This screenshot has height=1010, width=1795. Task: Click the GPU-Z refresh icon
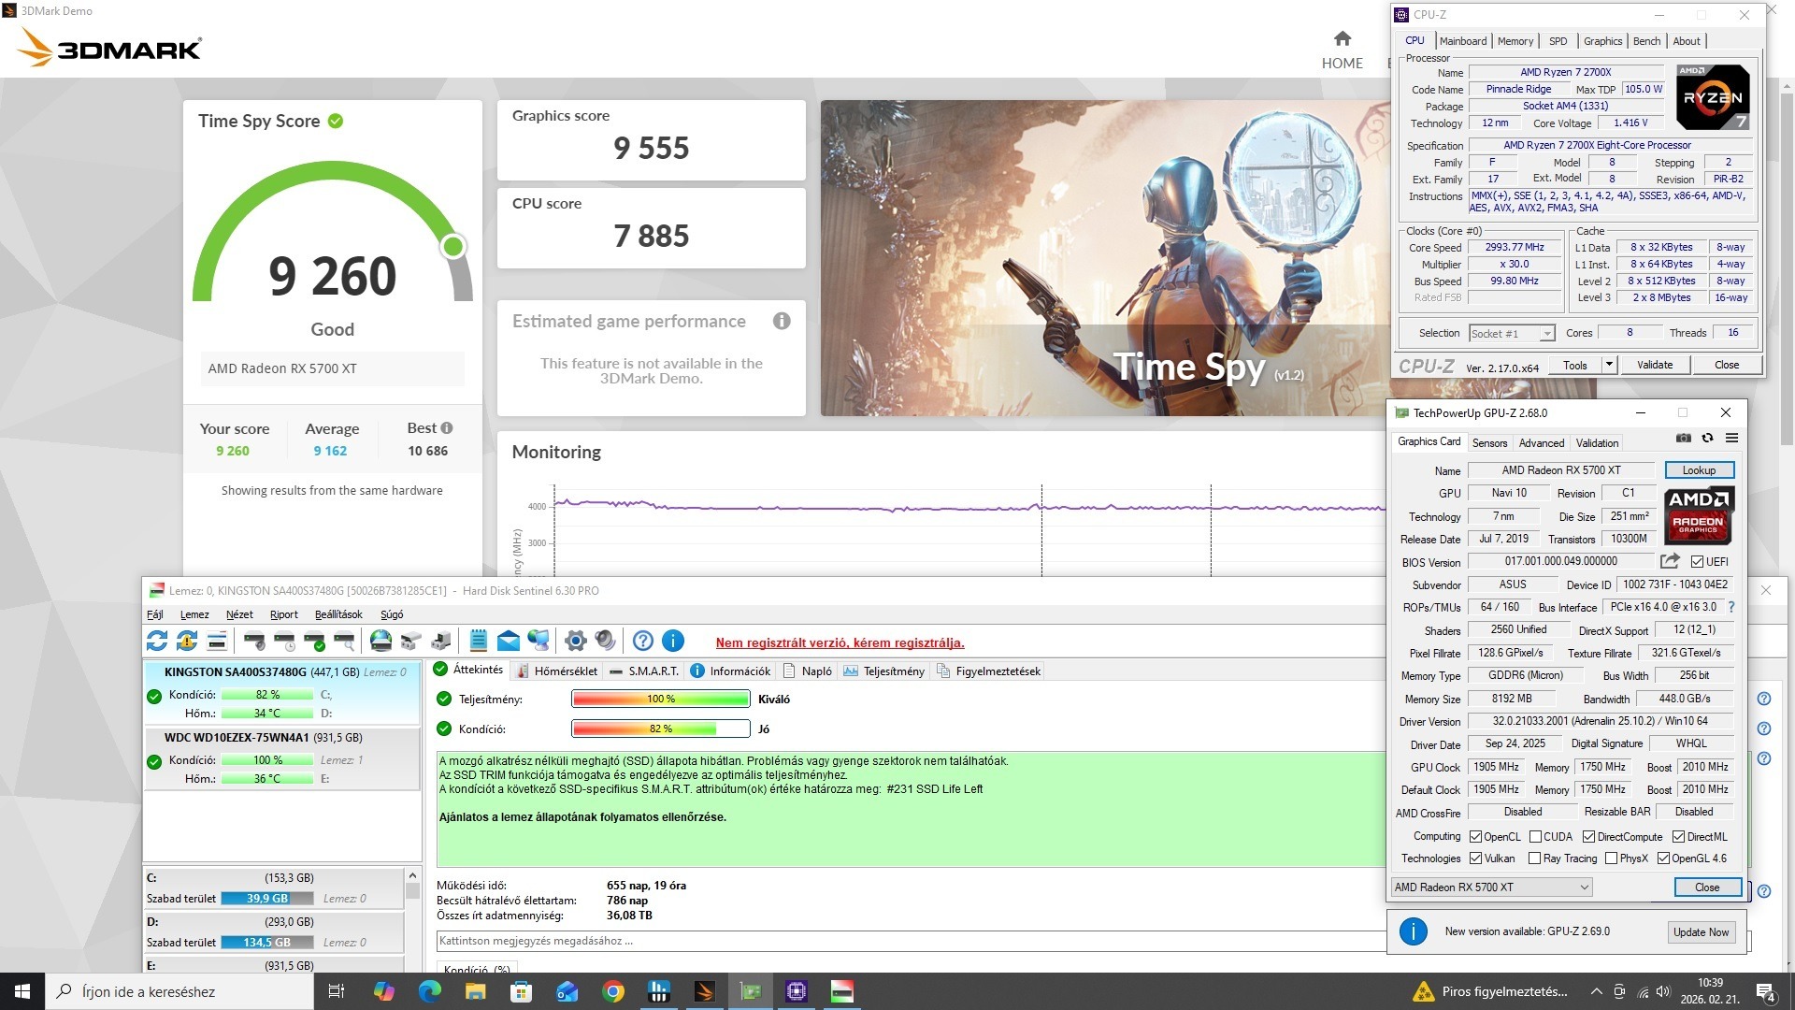click(x=1707, y=438)
